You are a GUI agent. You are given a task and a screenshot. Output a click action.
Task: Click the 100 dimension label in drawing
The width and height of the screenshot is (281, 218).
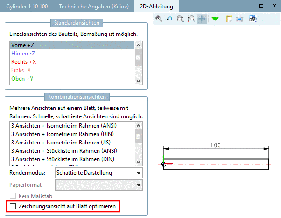(x=215, y=145)
